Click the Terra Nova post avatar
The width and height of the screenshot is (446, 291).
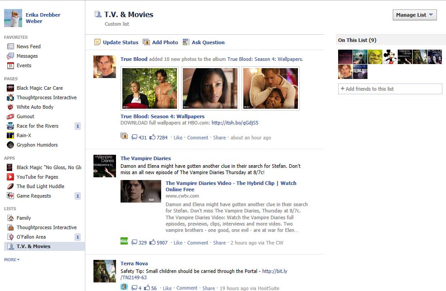[105, 271]
